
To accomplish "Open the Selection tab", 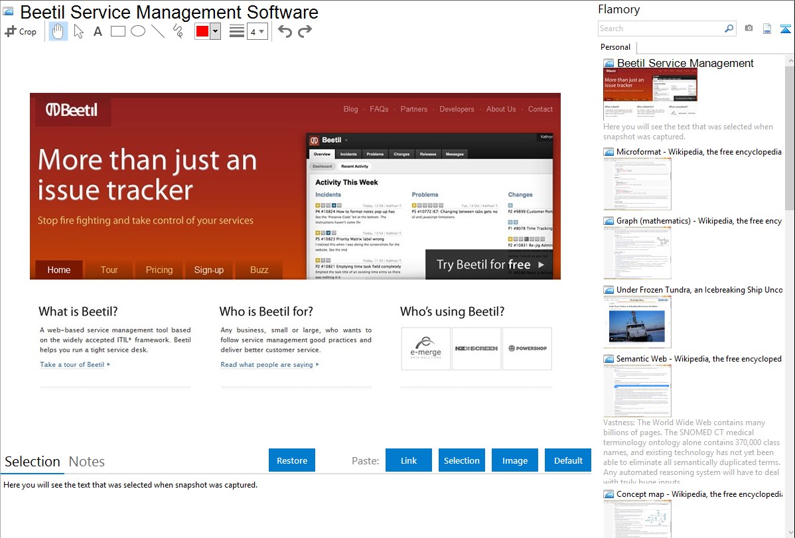I will pos(33,462).
